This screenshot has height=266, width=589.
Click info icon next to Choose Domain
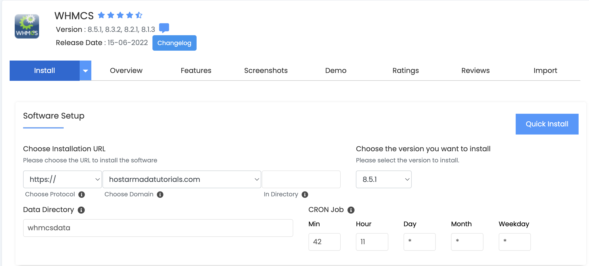(x=160, y=195)
